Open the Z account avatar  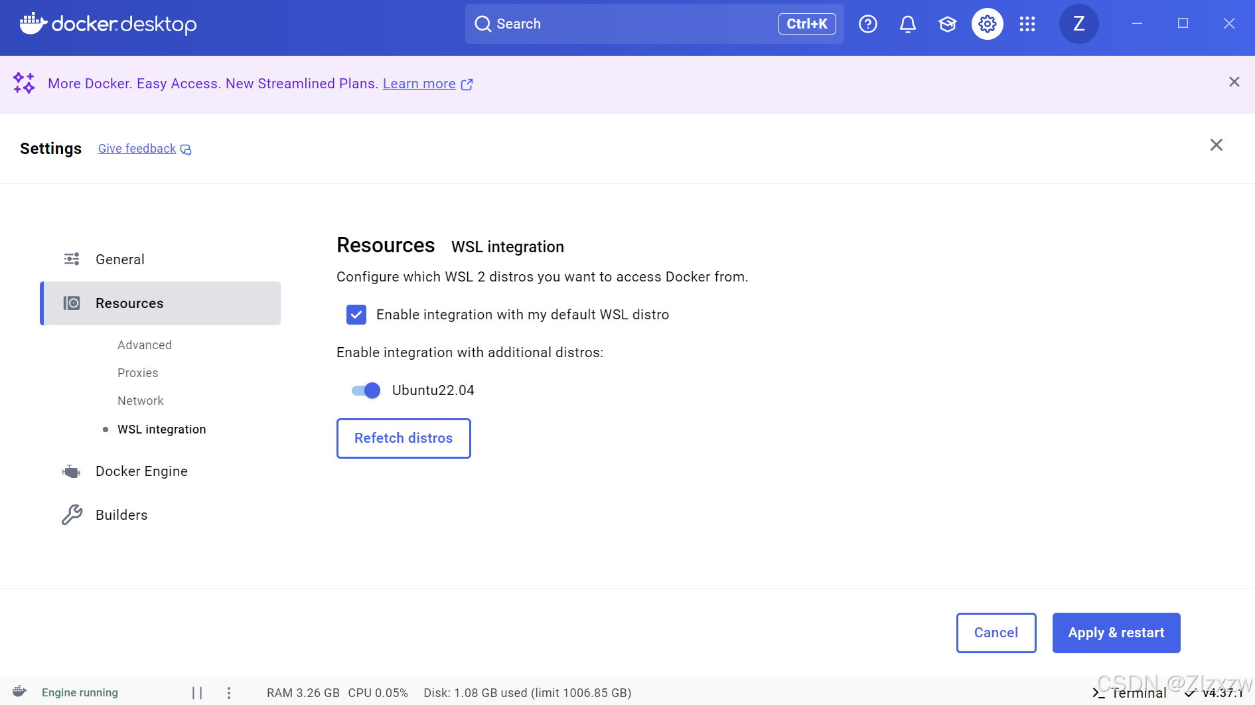tap(1079, 24)
